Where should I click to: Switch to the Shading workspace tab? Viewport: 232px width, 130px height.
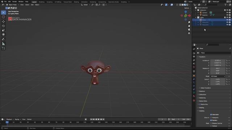pyautogui.click(x=76, y=2)
